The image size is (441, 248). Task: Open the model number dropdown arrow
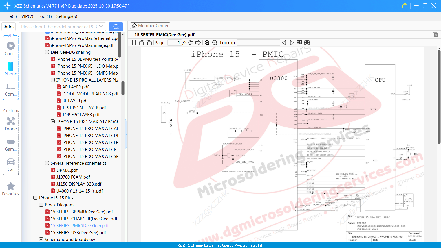tap(101, 27)
